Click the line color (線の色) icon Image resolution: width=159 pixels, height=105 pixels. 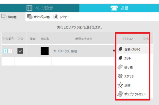pos(4,17)
